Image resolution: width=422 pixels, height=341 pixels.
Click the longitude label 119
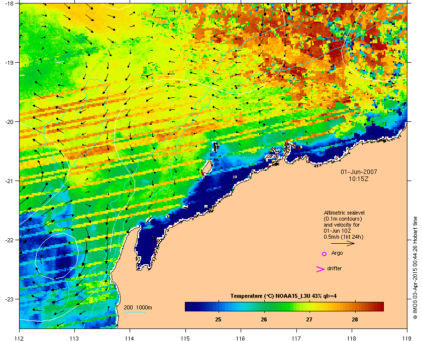(407, 338)
